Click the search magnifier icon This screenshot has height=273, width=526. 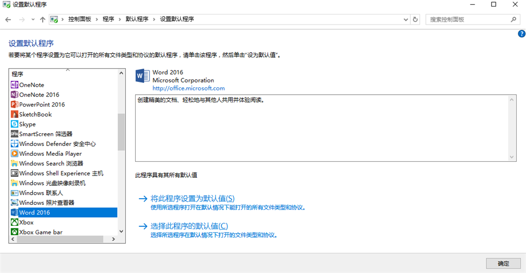[x=513, y=19]
